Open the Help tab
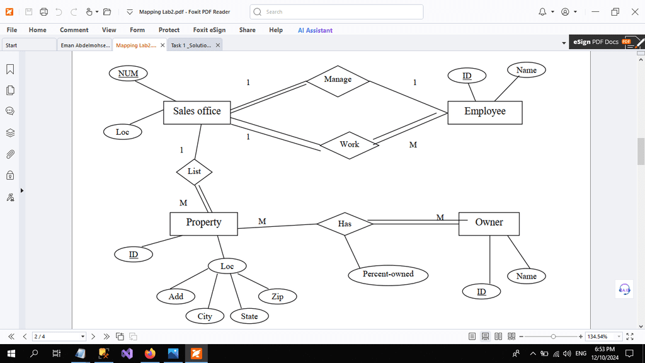 tap(276, 30)
